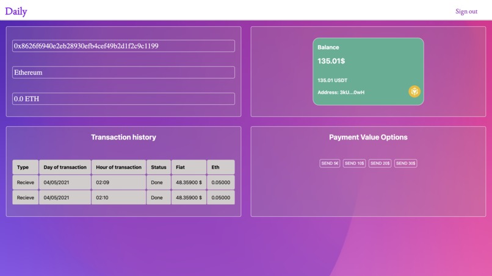Click the SEND 30$ button
492x276 pixels.
406,163
